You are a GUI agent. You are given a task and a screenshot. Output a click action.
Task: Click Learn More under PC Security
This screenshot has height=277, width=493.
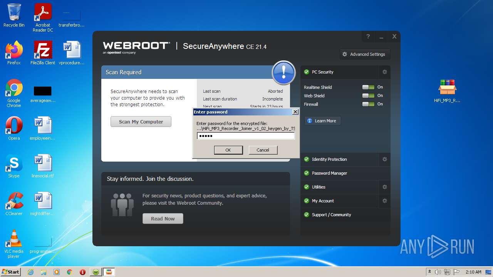(x=323, y=121)
